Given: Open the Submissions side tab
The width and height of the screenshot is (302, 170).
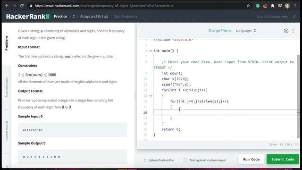Looking at the screenshot, I should (x=7, y=87).
